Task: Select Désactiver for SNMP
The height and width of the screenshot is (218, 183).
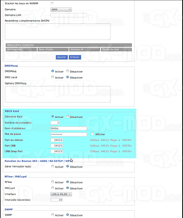Action: click(x=67, y=215)
